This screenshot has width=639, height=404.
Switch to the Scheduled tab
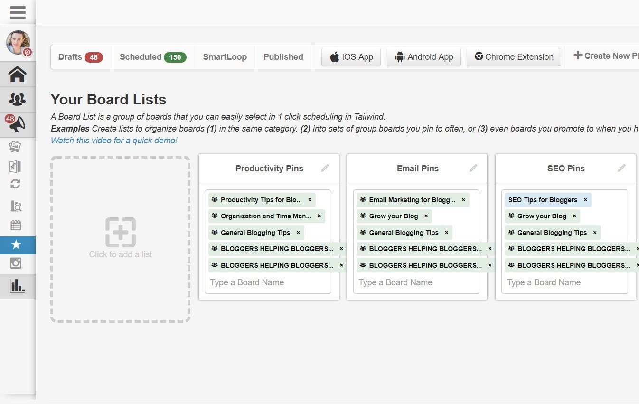153,57
